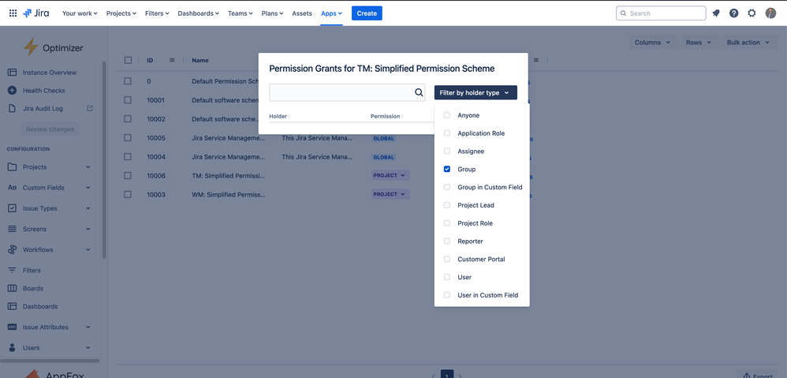Select the row checkbox for ID 10006
The image size is (787, 378).
[128, 175]
